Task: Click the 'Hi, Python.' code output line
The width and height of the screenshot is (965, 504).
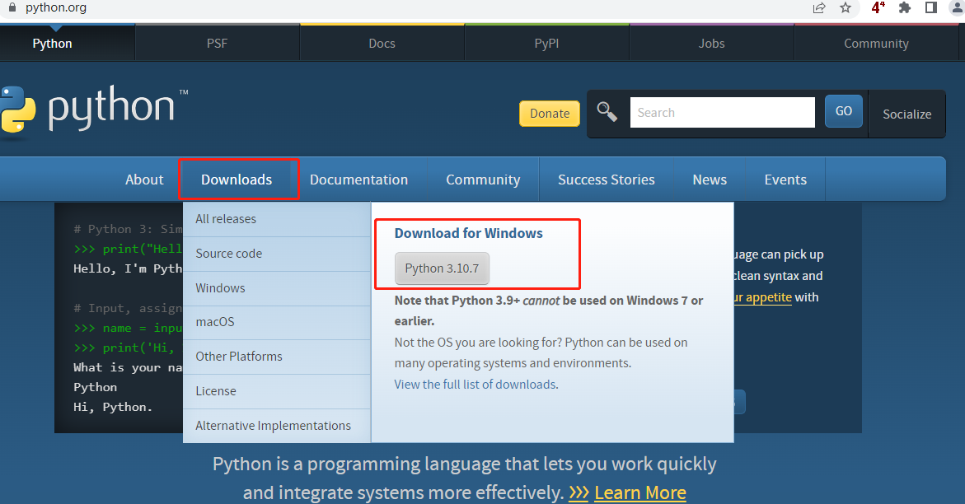Action: pyautogui.click(x=113, y=407)
